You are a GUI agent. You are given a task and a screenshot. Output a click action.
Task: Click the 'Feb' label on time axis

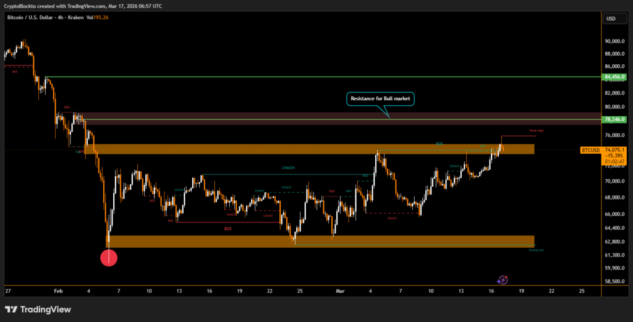point(58,290)
